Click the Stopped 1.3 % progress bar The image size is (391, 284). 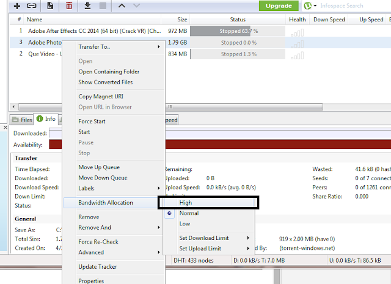pyautogui.click(x=238, y=54)
